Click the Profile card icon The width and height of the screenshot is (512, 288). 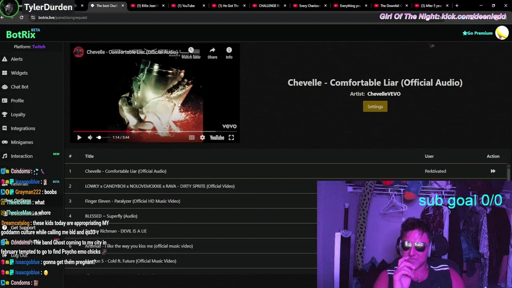(x=4, y=101)
